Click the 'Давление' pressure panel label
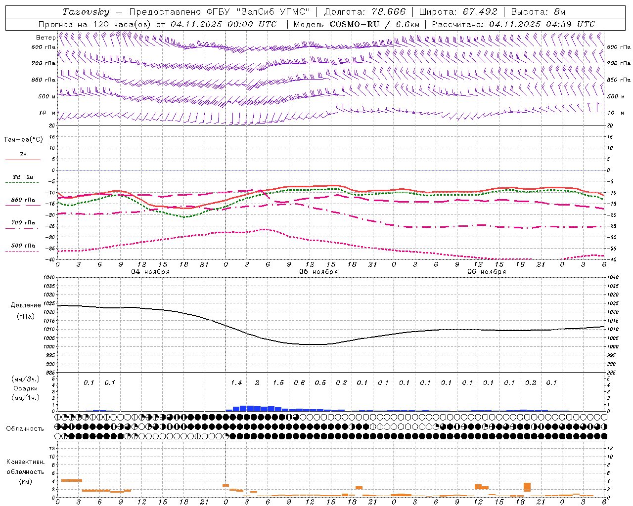 point(26,305)
